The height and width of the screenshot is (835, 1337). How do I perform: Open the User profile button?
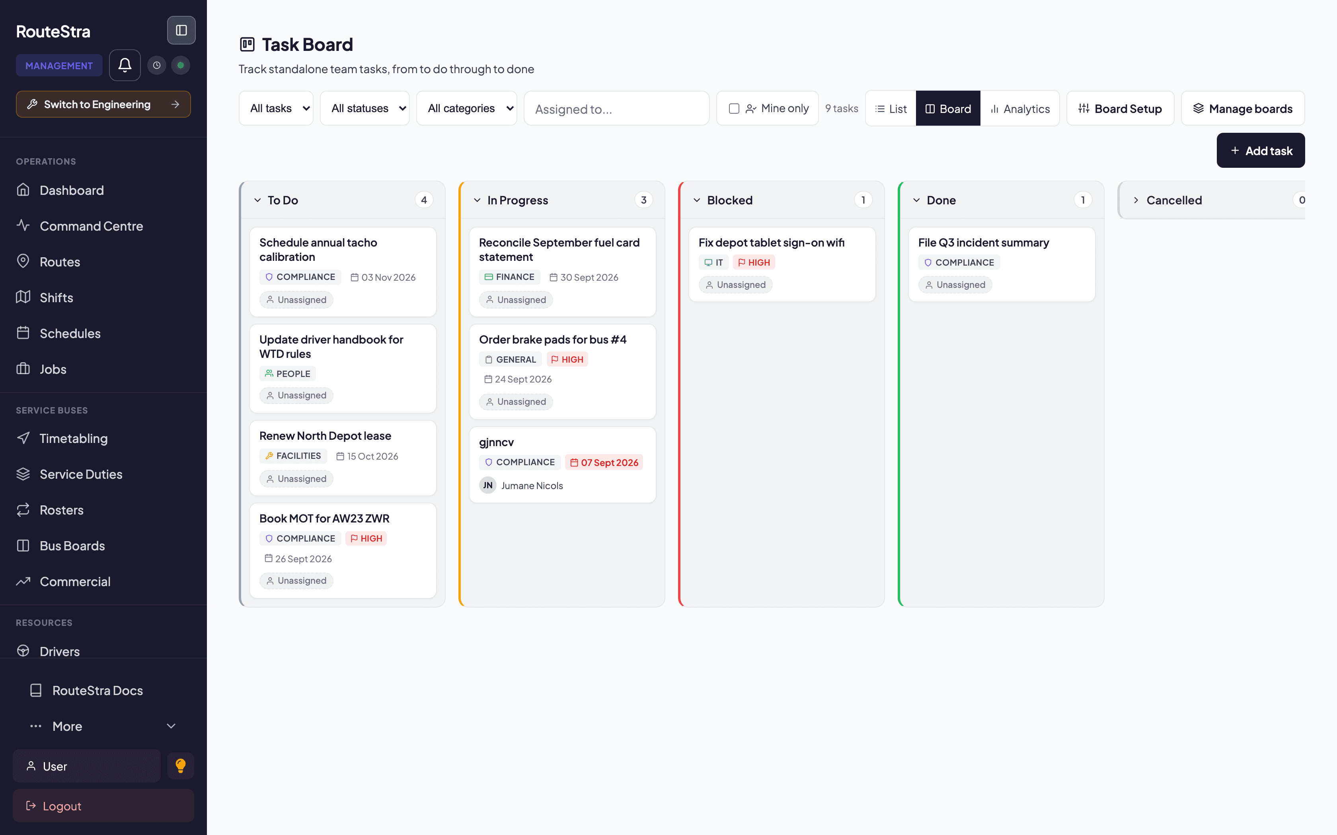(x=87, y=766)
